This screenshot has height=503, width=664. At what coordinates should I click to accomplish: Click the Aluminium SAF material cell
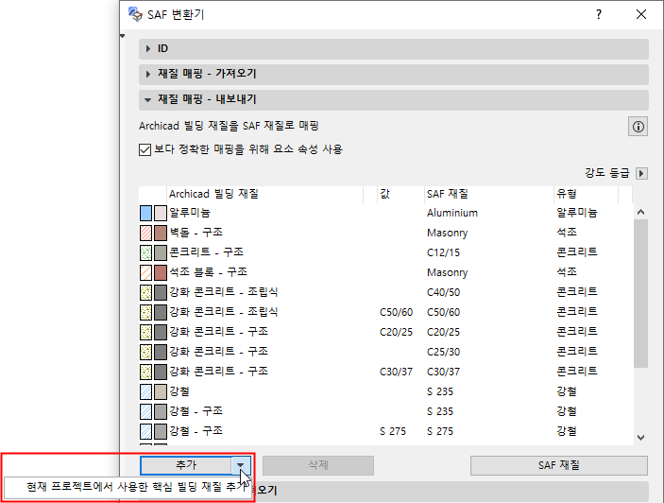(451, 213)
